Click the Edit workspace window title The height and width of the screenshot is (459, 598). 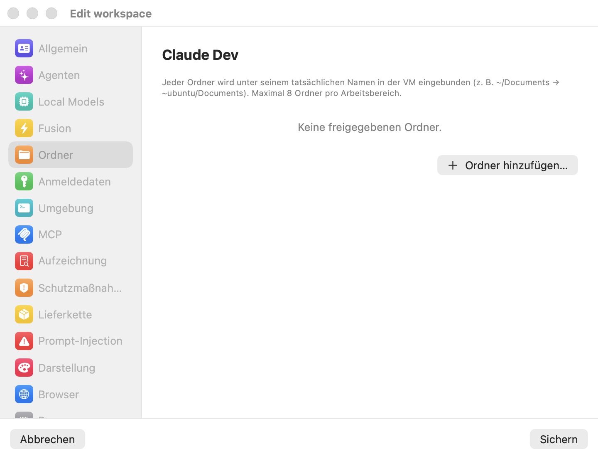pos(111,14)
